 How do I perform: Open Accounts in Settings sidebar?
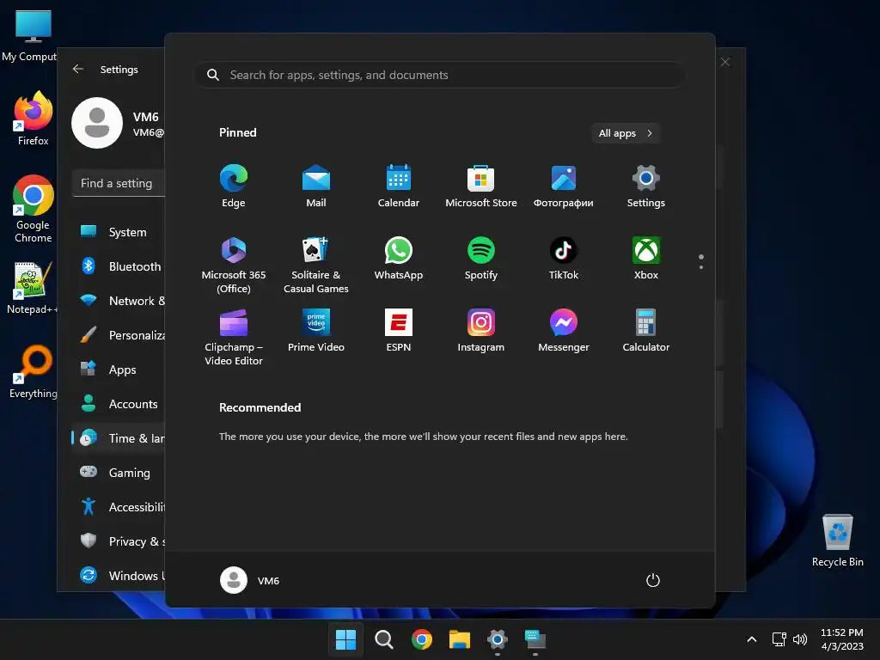[x=119, y=404]
